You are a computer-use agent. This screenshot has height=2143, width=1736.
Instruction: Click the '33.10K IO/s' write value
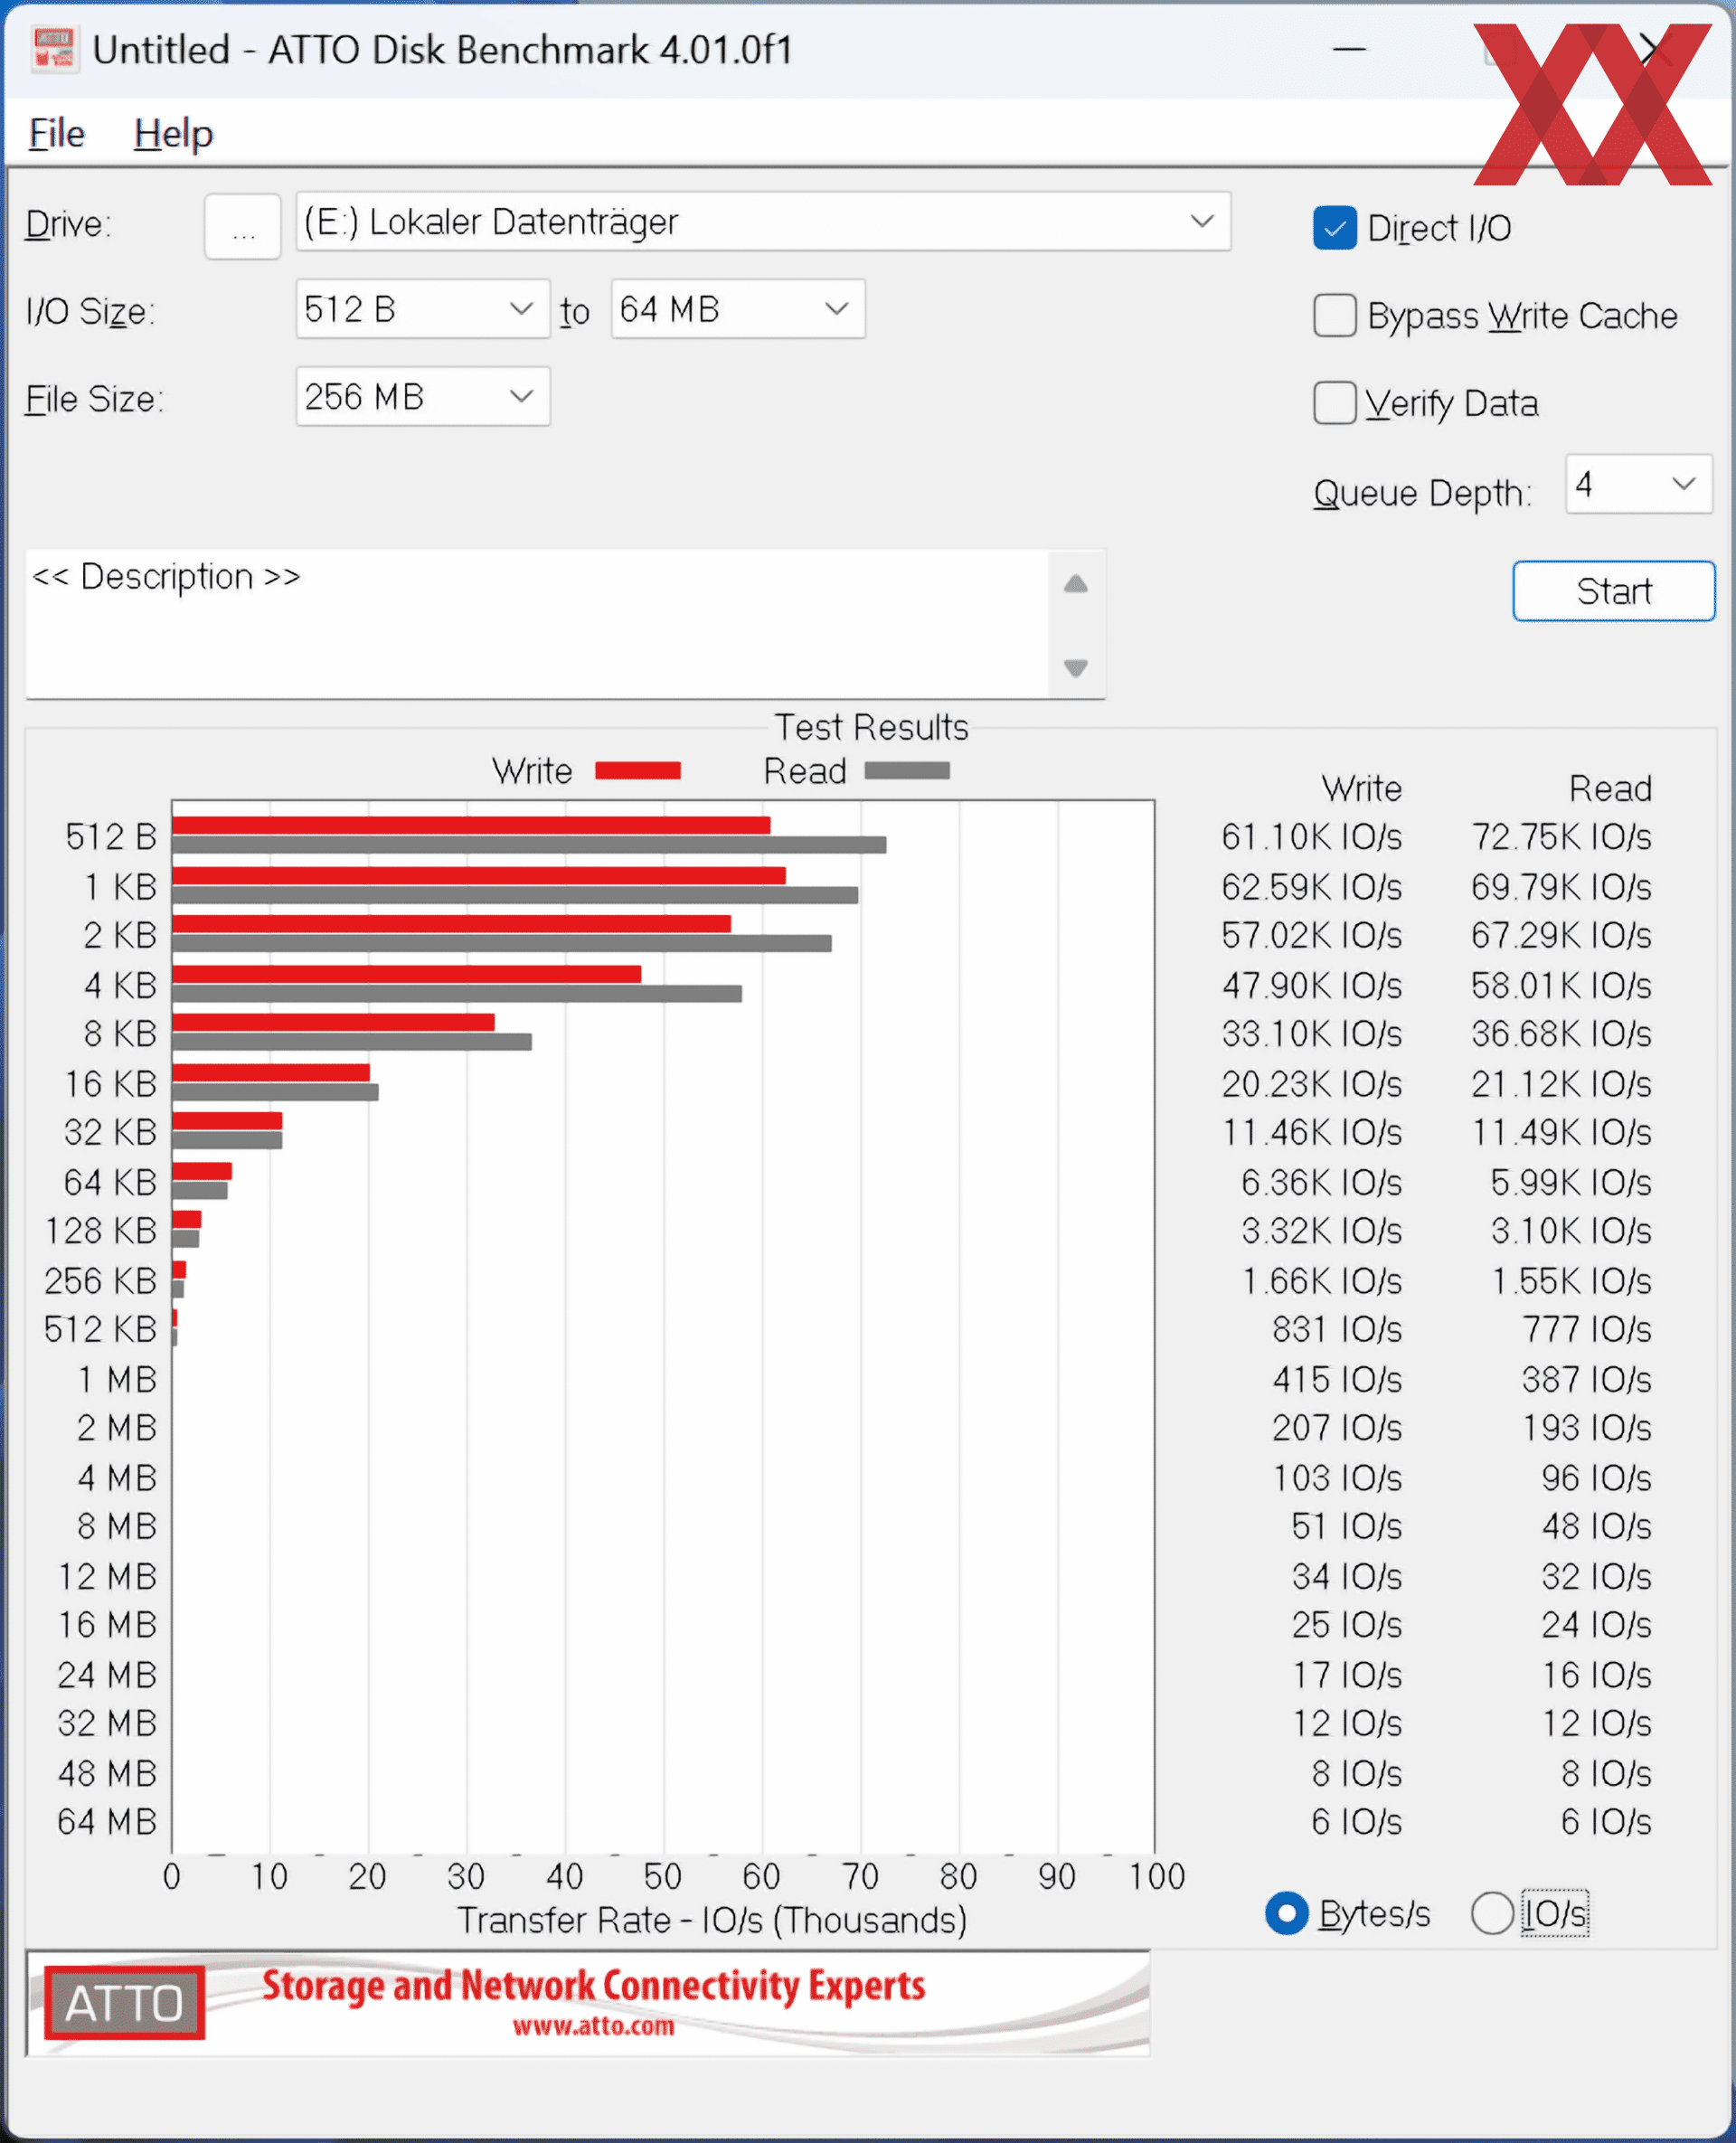click(x=1311, y=1034)
